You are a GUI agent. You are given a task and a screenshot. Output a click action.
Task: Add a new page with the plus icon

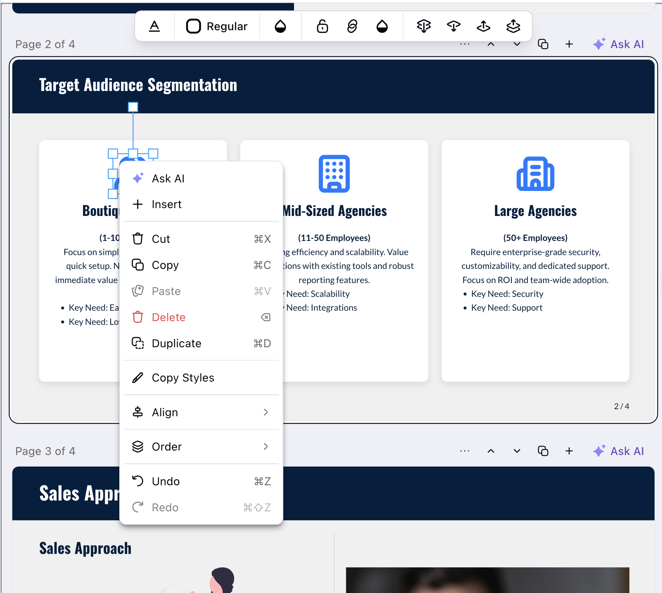coord(569,44)
